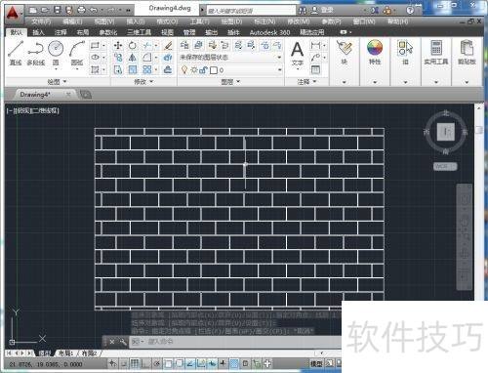Viewport: 488px width, 373px height.
Task: Switch to the Insert (插入) ribbon tab
Action: 38,32
